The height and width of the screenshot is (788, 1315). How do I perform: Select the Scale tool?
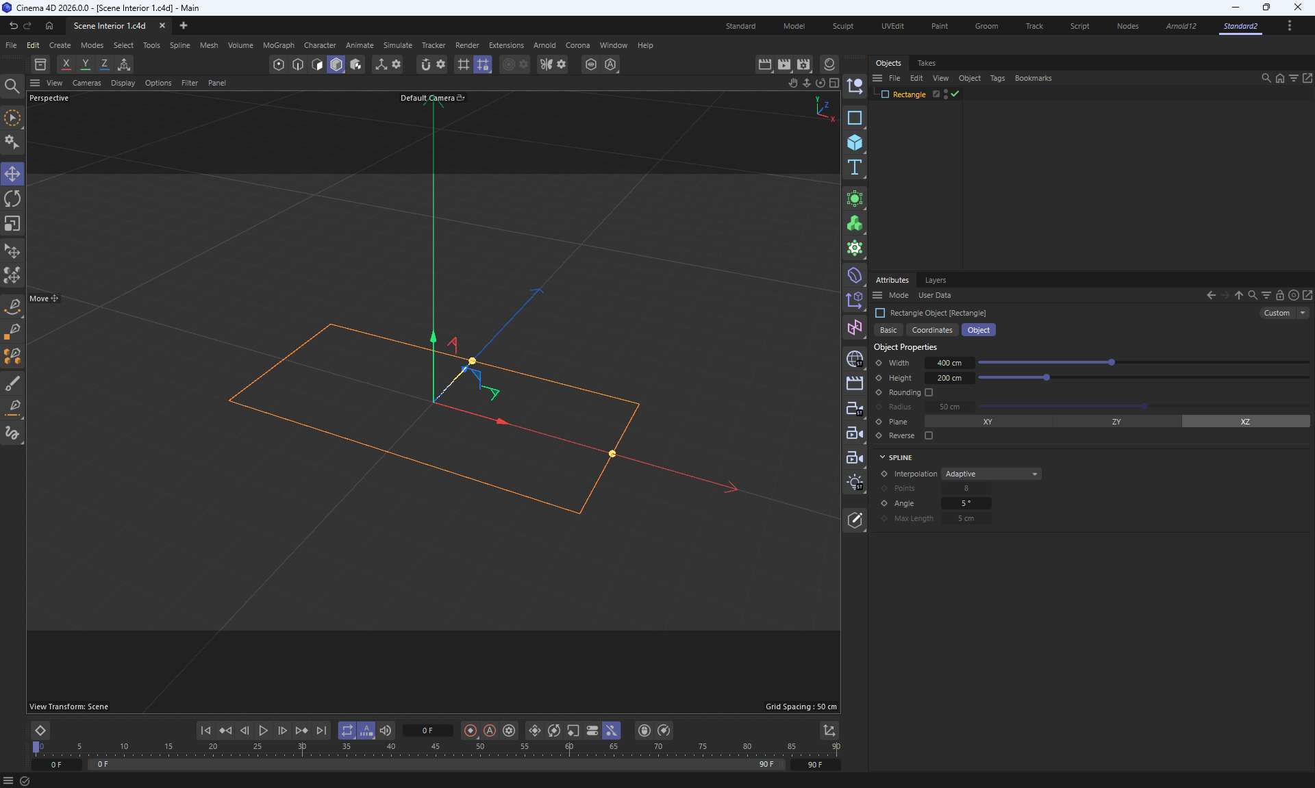coord(12,224)
